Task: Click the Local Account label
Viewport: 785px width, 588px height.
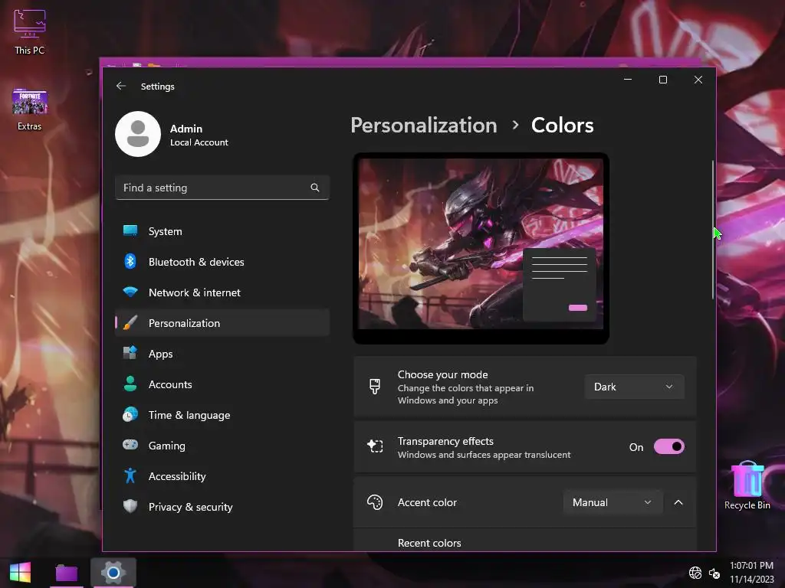Action: [199, 142]
